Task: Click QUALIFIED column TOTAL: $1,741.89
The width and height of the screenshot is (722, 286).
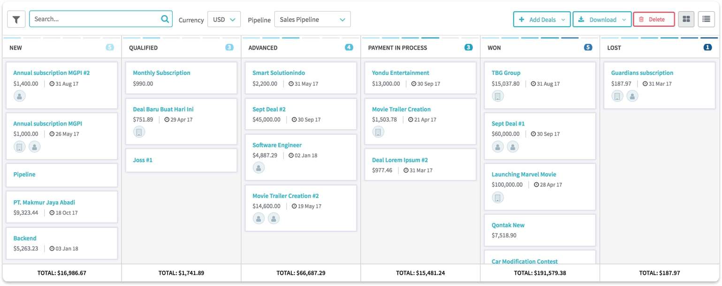Action: (x=181, y=273)
